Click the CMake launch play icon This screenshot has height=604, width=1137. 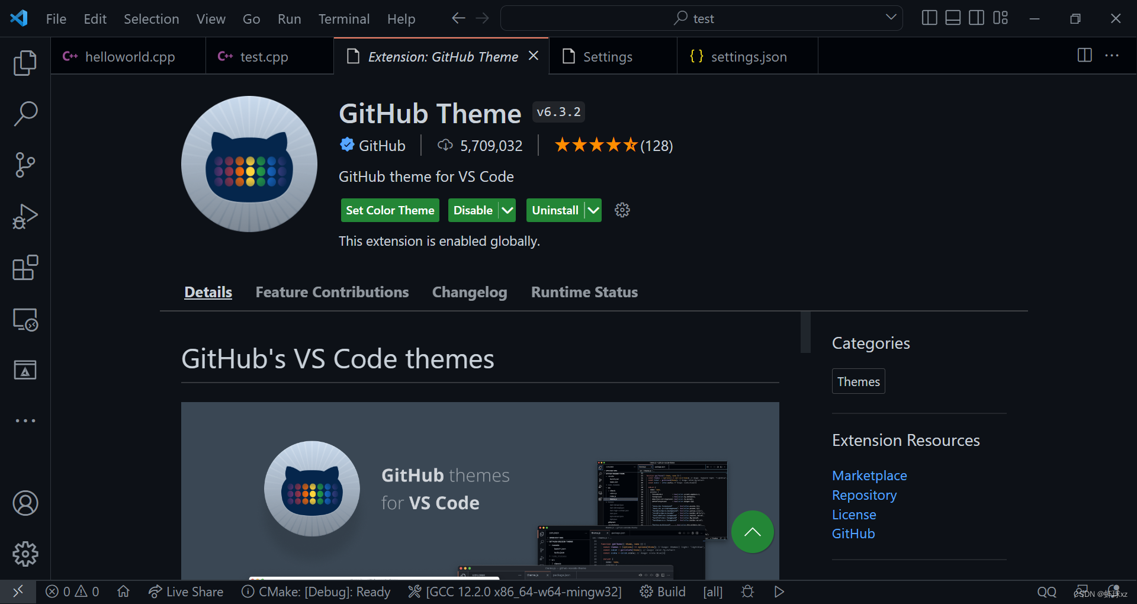coord(779,592)
